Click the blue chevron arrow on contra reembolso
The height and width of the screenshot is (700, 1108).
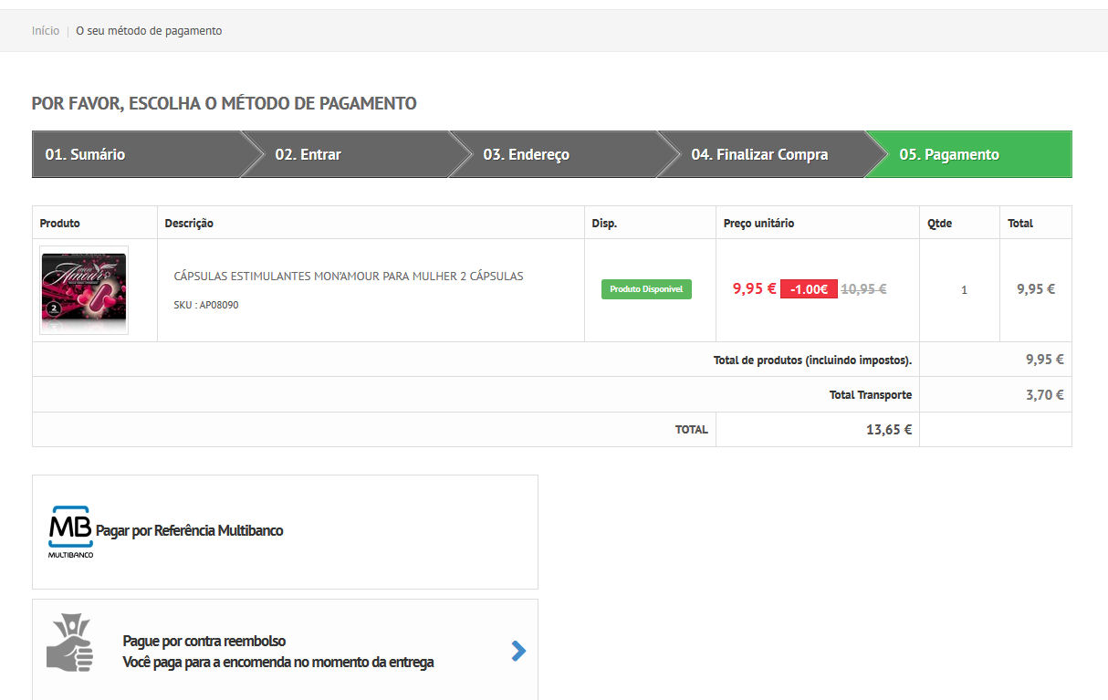pos(518,651)
